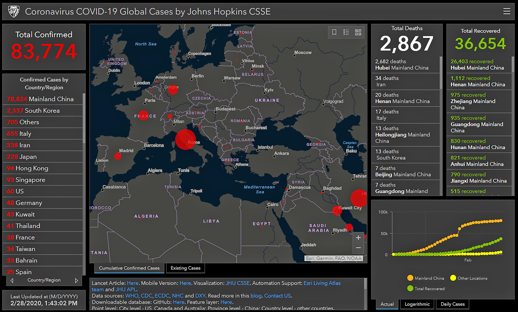Zoom out with the minus button
518x312 pixels.
click(358, 248)
